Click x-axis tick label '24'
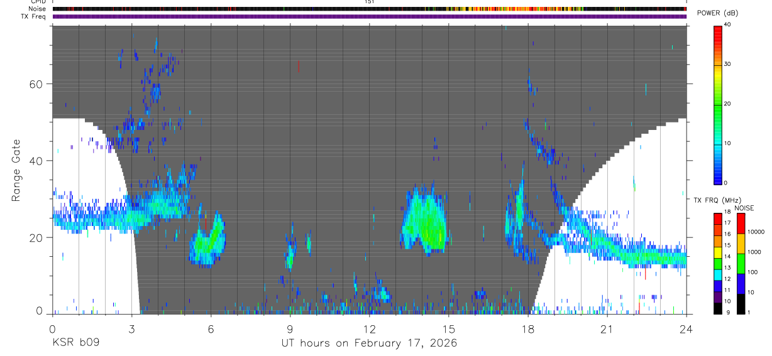Viewport: 772px width, 356px height. 686,328
